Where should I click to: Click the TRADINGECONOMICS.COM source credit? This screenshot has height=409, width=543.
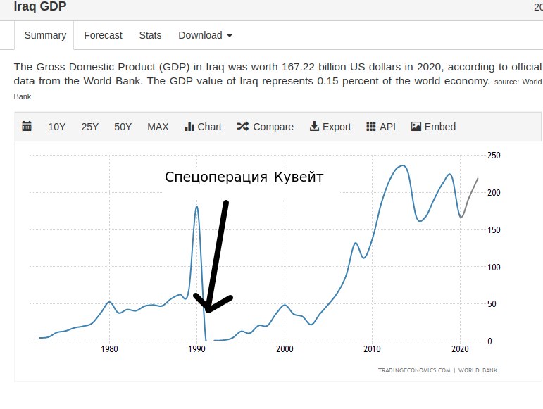click(414, 370)
